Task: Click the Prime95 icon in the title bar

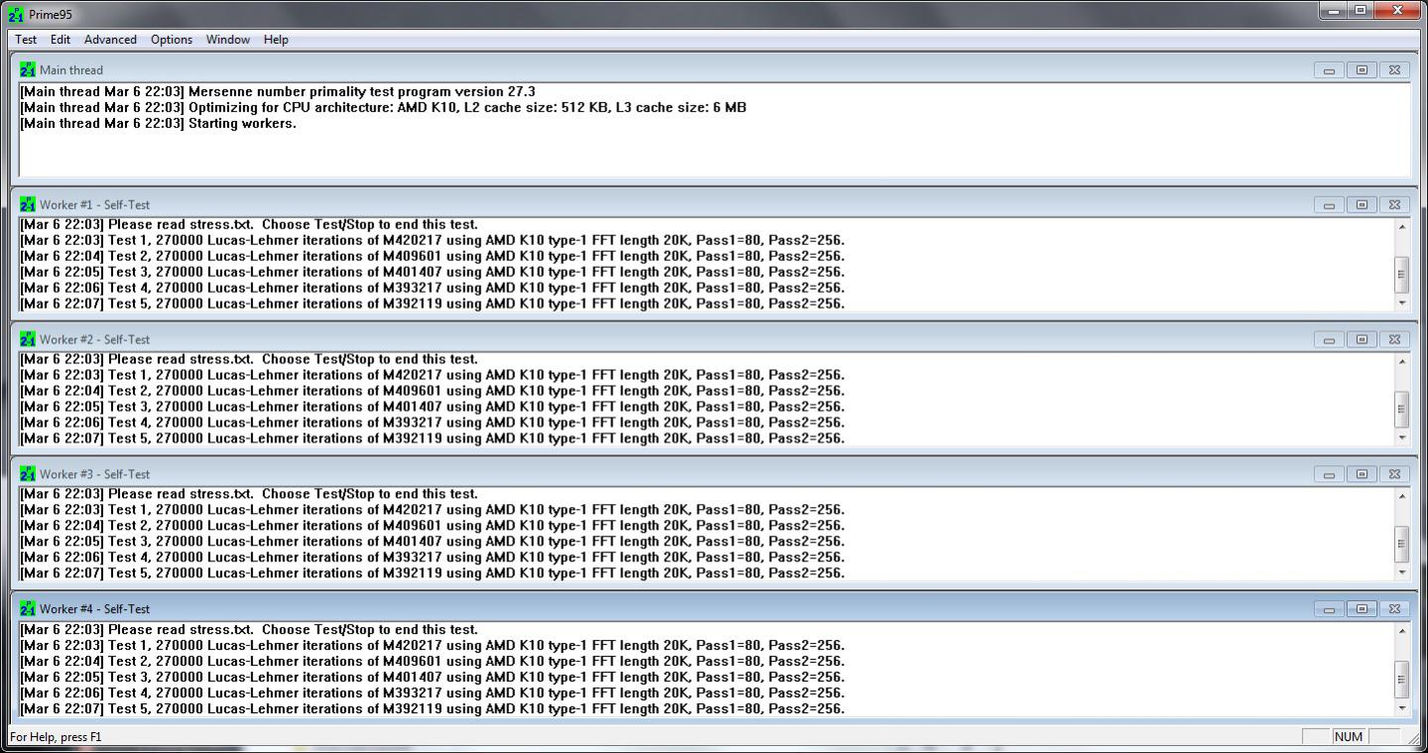Action: 16,14
